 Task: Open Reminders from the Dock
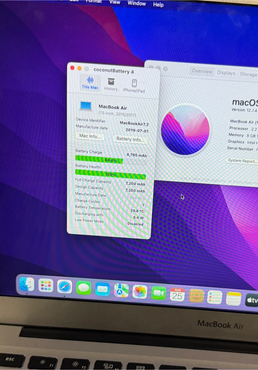(x=215, y=297)
